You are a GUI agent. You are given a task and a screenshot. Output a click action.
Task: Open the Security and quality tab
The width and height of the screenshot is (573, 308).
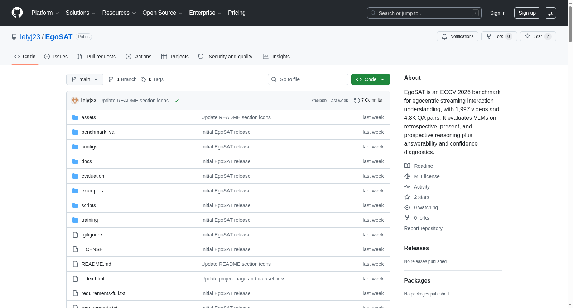pyautogui.click(x=225, y=57)
